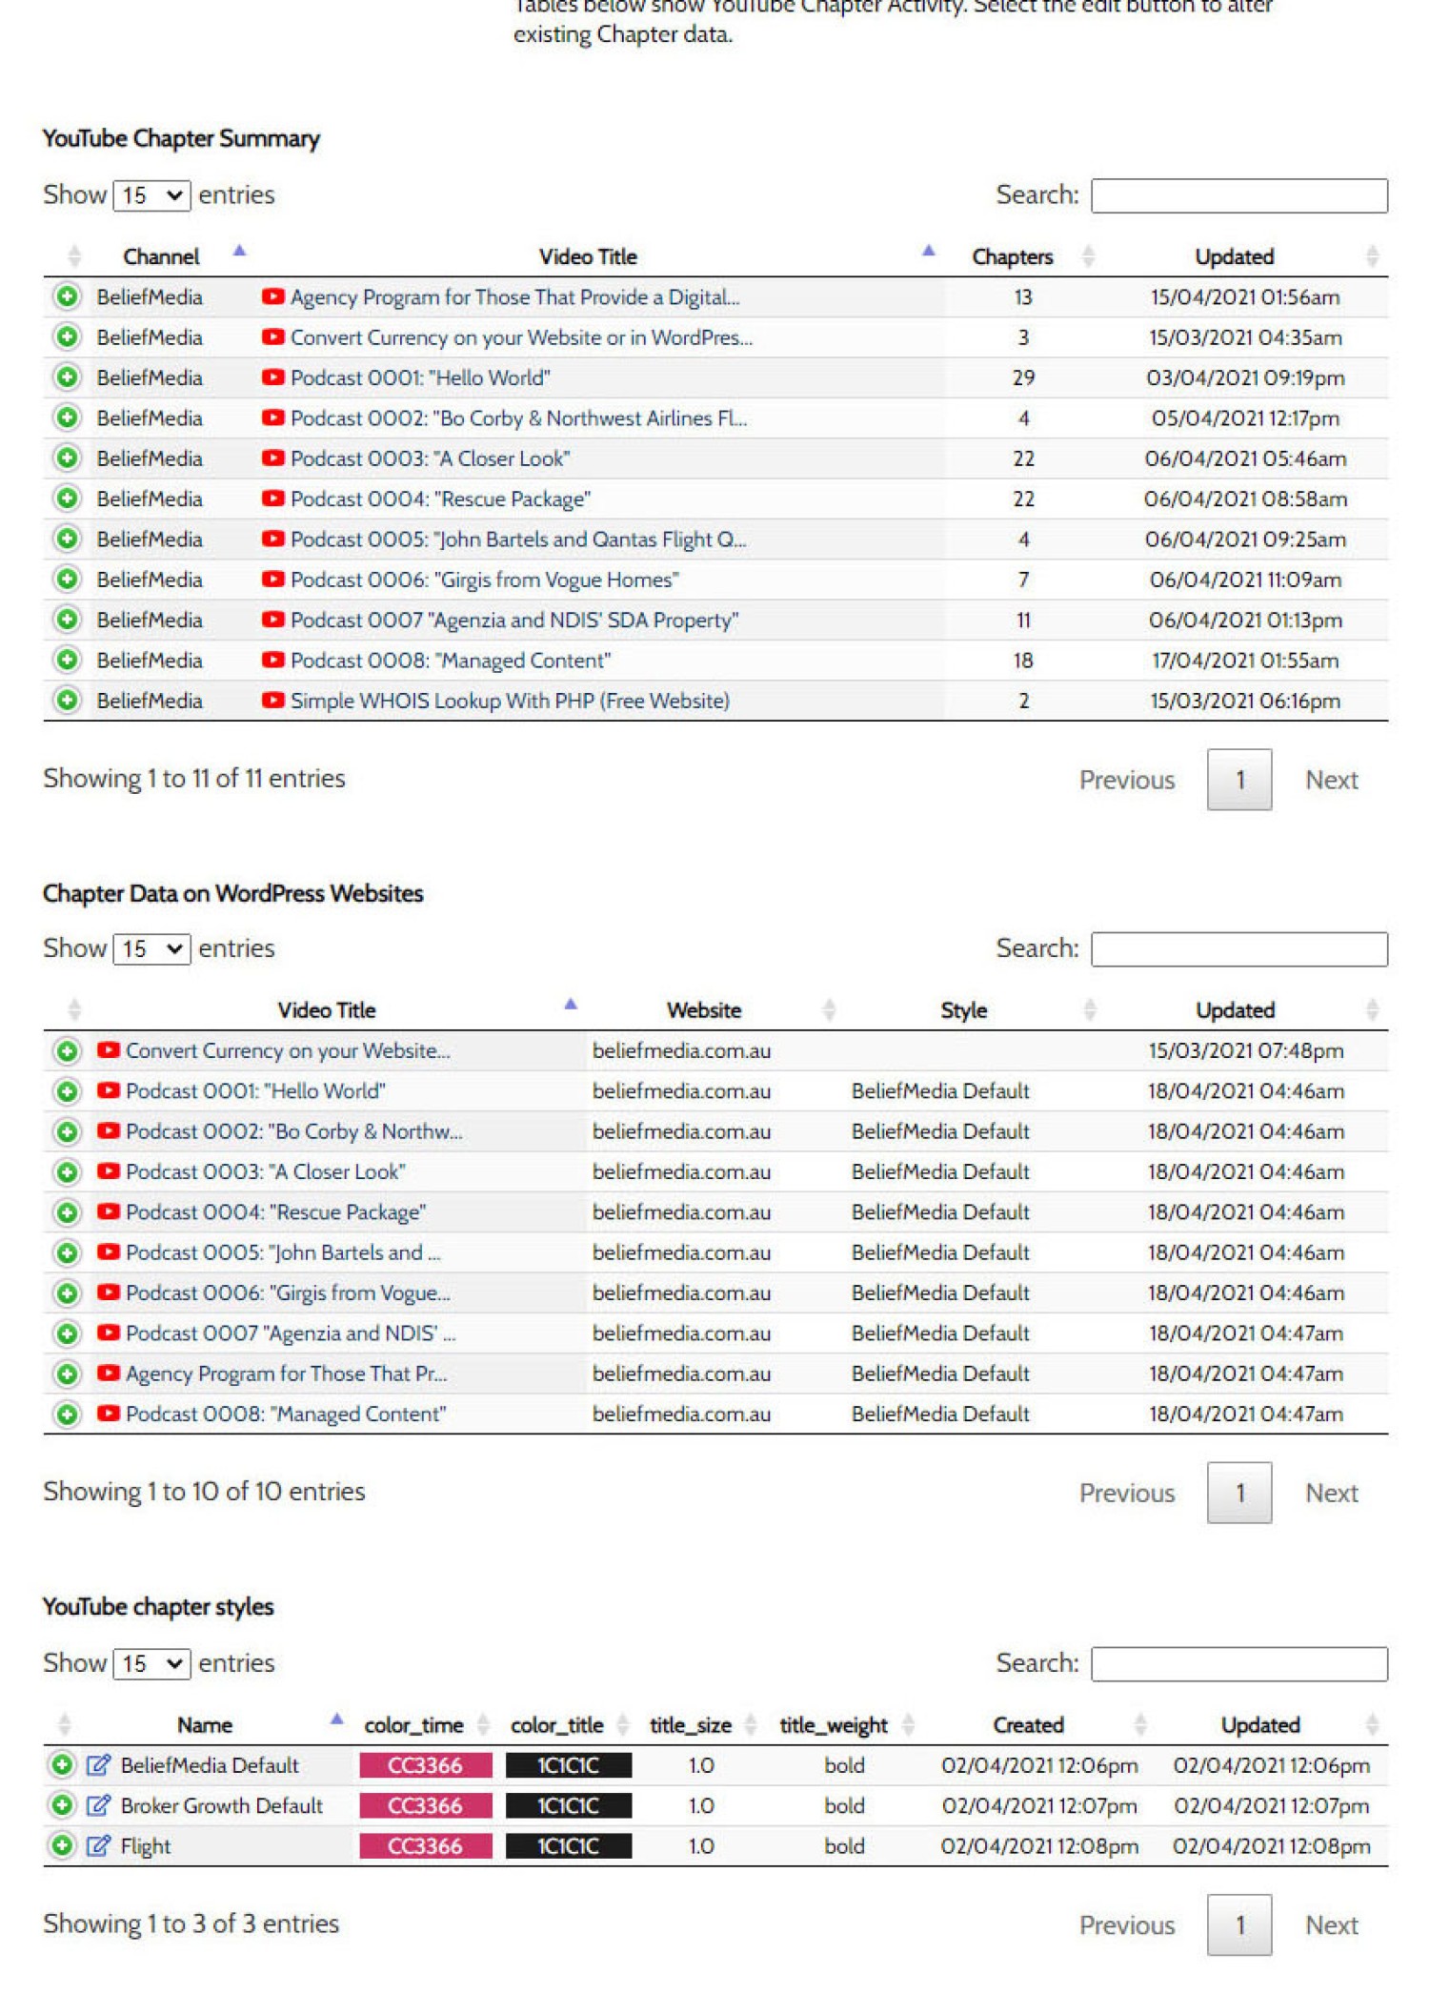Open Show entries dropdown for WordPress Websites table
1429x2015 pixels.
click(151, 948)
